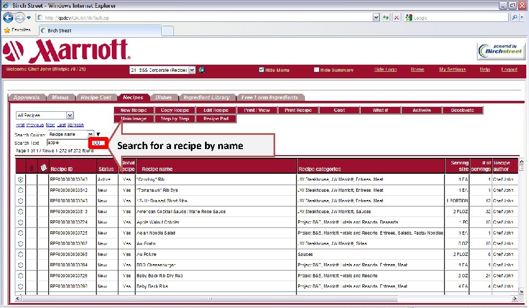Viewport: 529px width, 308px height.
Task: Switch to the Approvals tab
Action: [x=27, y=97]
